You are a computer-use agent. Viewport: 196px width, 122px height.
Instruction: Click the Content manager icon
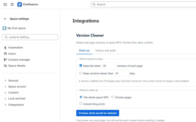(5, 60)
